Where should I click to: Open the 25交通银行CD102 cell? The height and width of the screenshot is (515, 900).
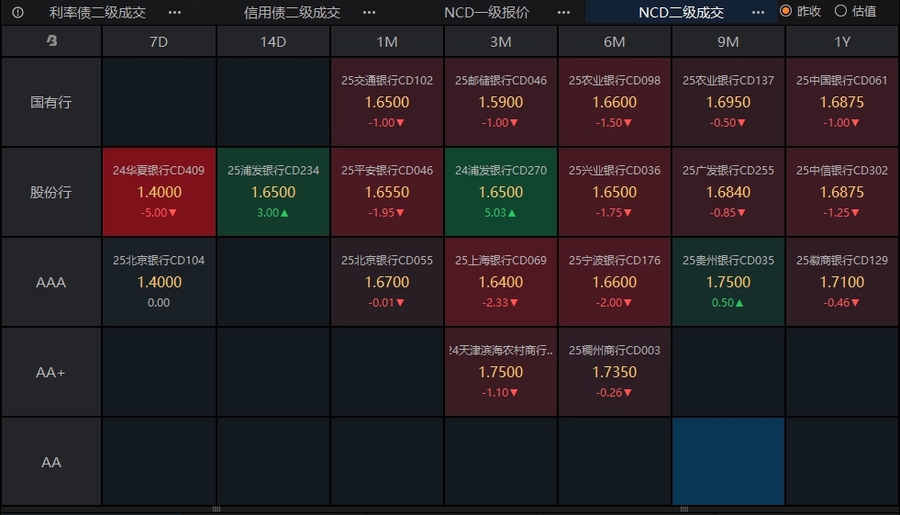[387, 102]
